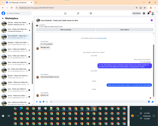Open the Jesse conversation
The height and width of the screenshot is (126, 158).
(16, 90)
